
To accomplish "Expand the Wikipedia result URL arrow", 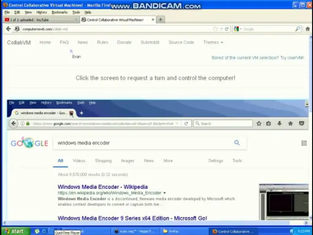I will (165, 193).
